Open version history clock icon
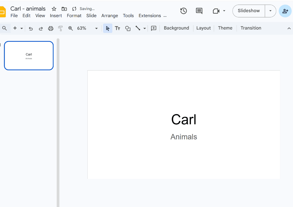This screenshot has width=293, height=207. pyautogui.click(x=183, y=11)
